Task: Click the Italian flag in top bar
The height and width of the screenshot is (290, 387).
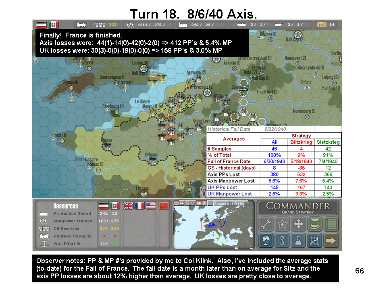Action: pyautogui.click(x=54, y=25)
